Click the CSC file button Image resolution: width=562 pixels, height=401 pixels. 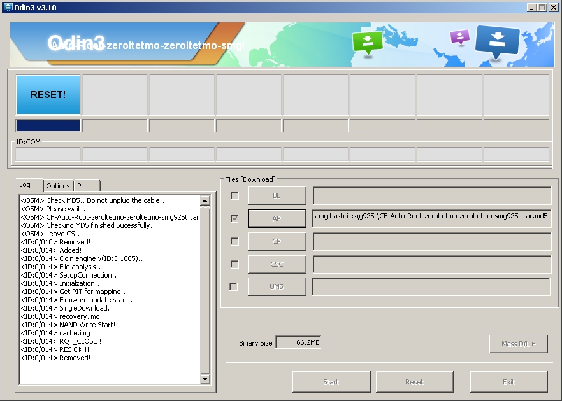pos(277,264)
